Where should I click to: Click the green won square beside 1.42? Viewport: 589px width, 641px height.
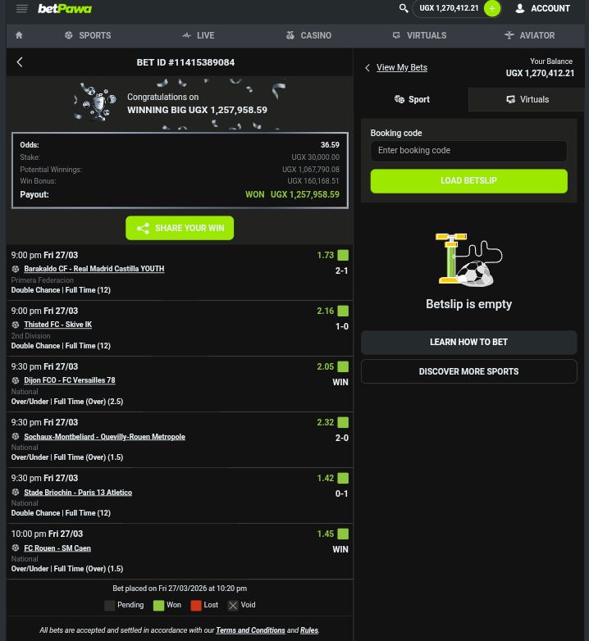coord(343,479)
